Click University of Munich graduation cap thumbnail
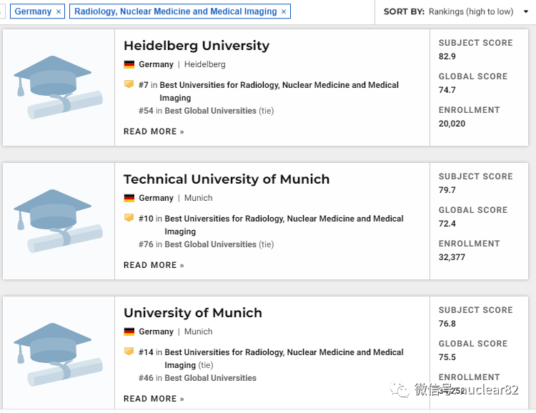This screenshot has height=413, width=536. [x=58, y=354]
